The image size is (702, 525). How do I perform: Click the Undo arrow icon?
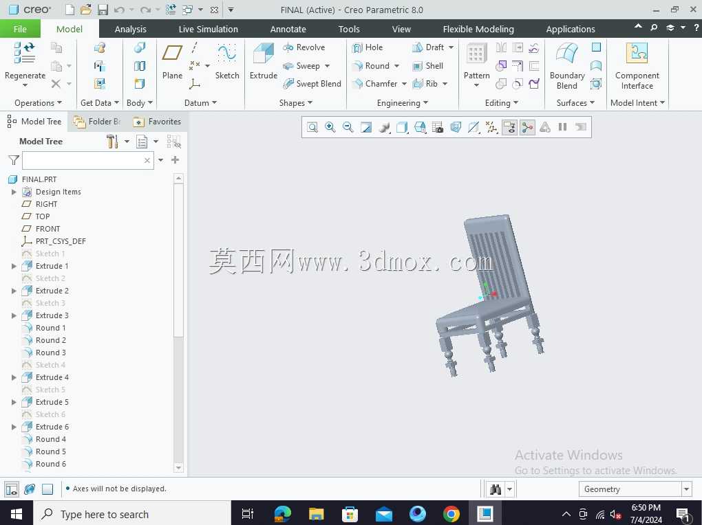119,10
